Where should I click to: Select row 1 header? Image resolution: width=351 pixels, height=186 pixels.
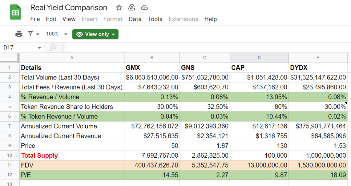[x=9, y=68]
